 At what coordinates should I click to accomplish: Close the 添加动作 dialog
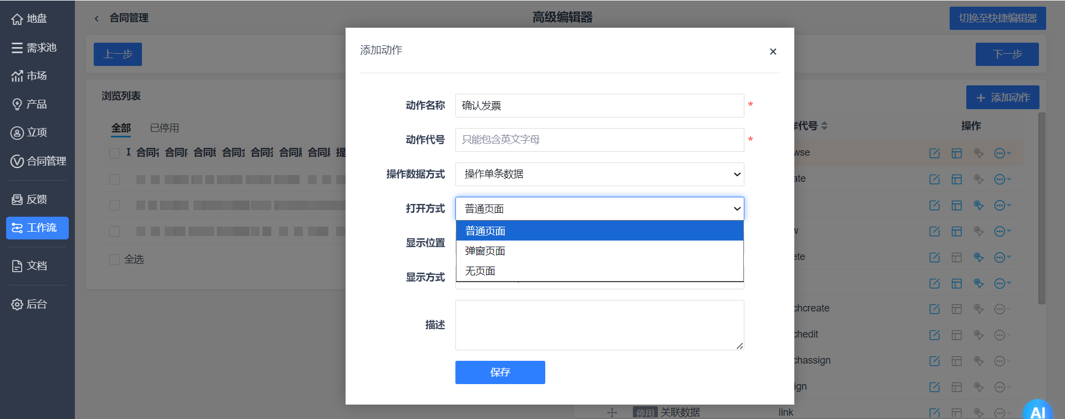click(773, 52)
